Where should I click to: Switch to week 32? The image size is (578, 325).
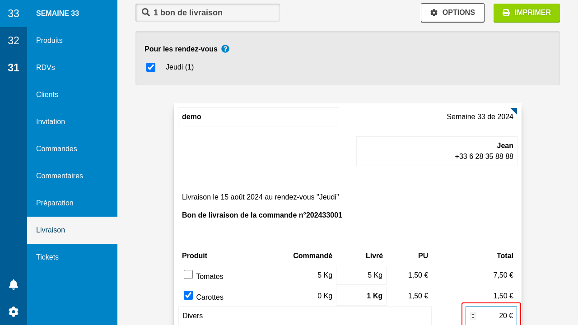(14, 41)
